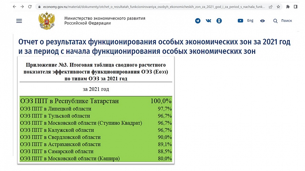The width and height of the screenshot is (305, 171).
Task: Click the 100,0% value for Татарстан
Action: [161, 101]
